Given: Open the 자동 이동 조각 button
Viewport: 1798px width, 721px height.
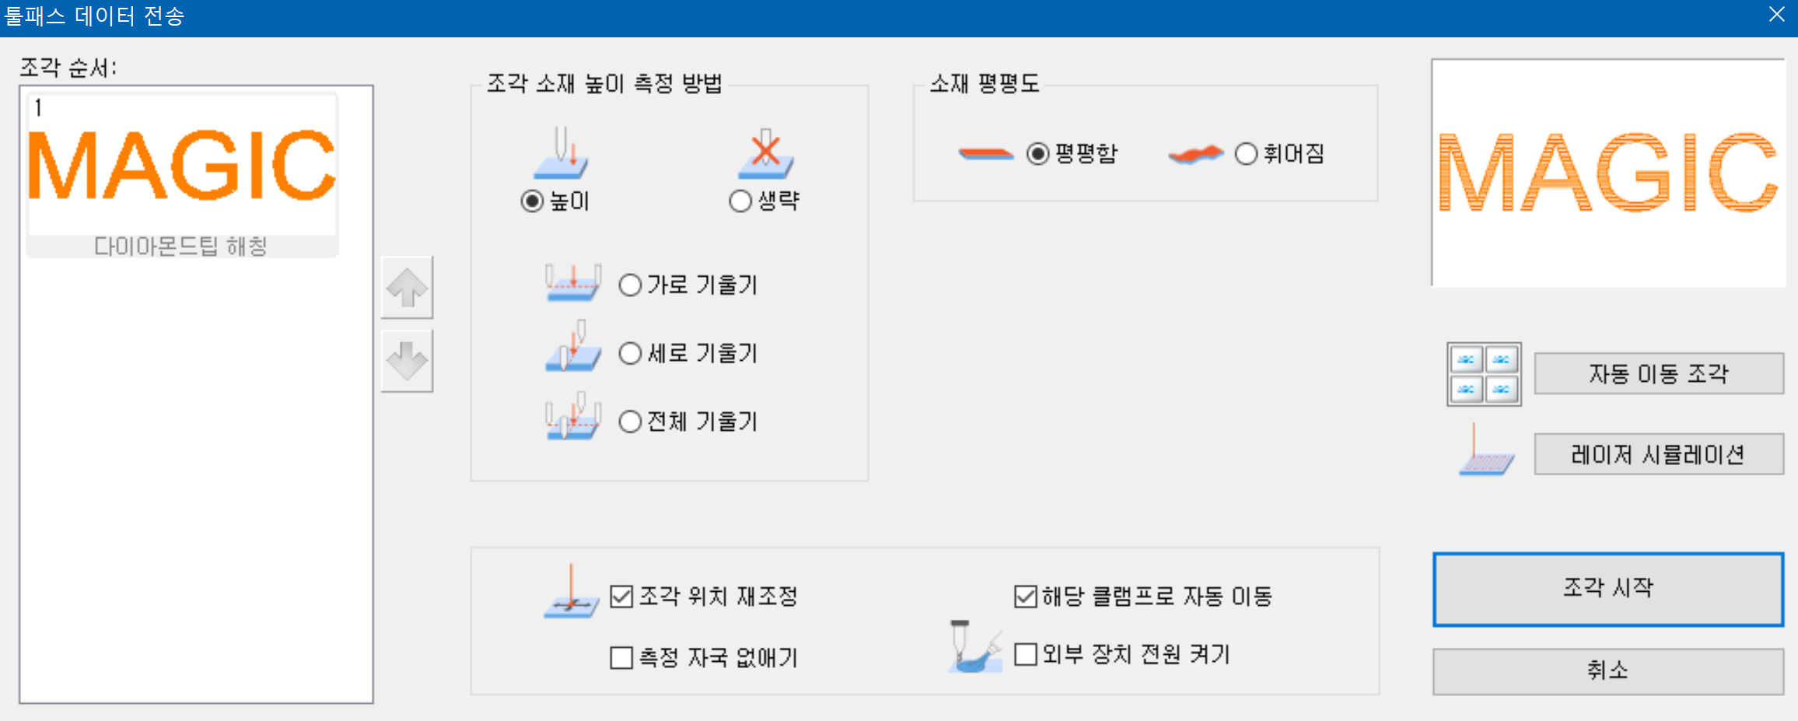Looking at the screenshot, I should pyautogui.click(x=1659, y=374).
